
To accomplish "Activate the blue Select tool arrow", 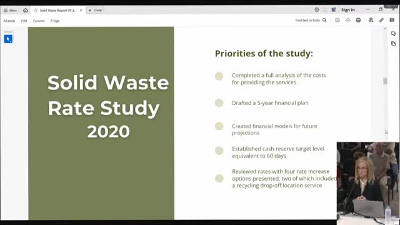I will pyautogui.click(x=8, y=39).
